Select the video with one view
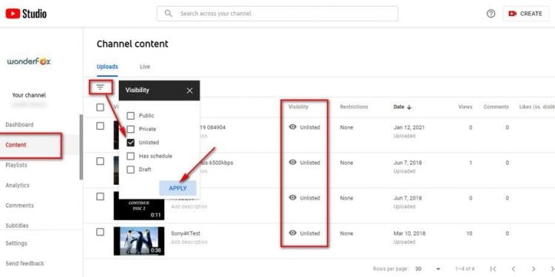The width and height of the screenshot is (555, 277). click(100, 161)
